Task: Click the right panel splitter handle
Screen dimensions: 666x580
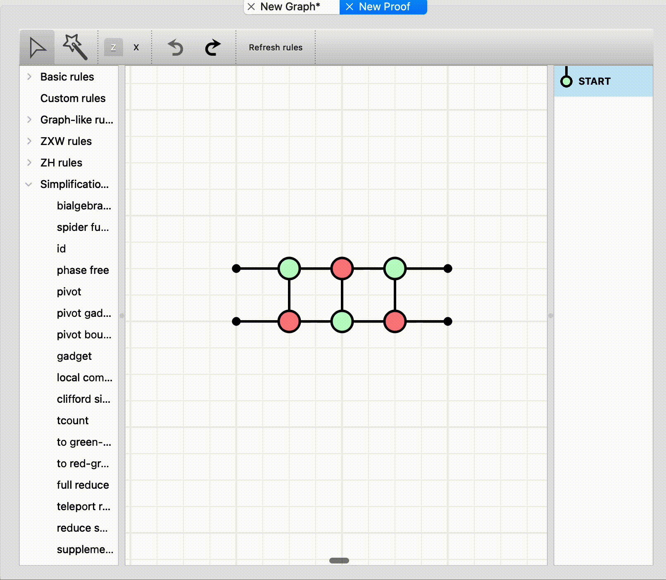Action: point(550,315)
